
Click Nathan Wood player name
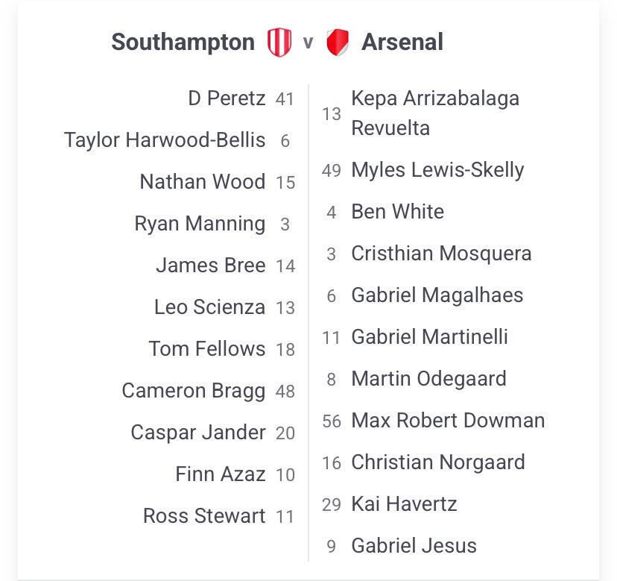[203, 182]
